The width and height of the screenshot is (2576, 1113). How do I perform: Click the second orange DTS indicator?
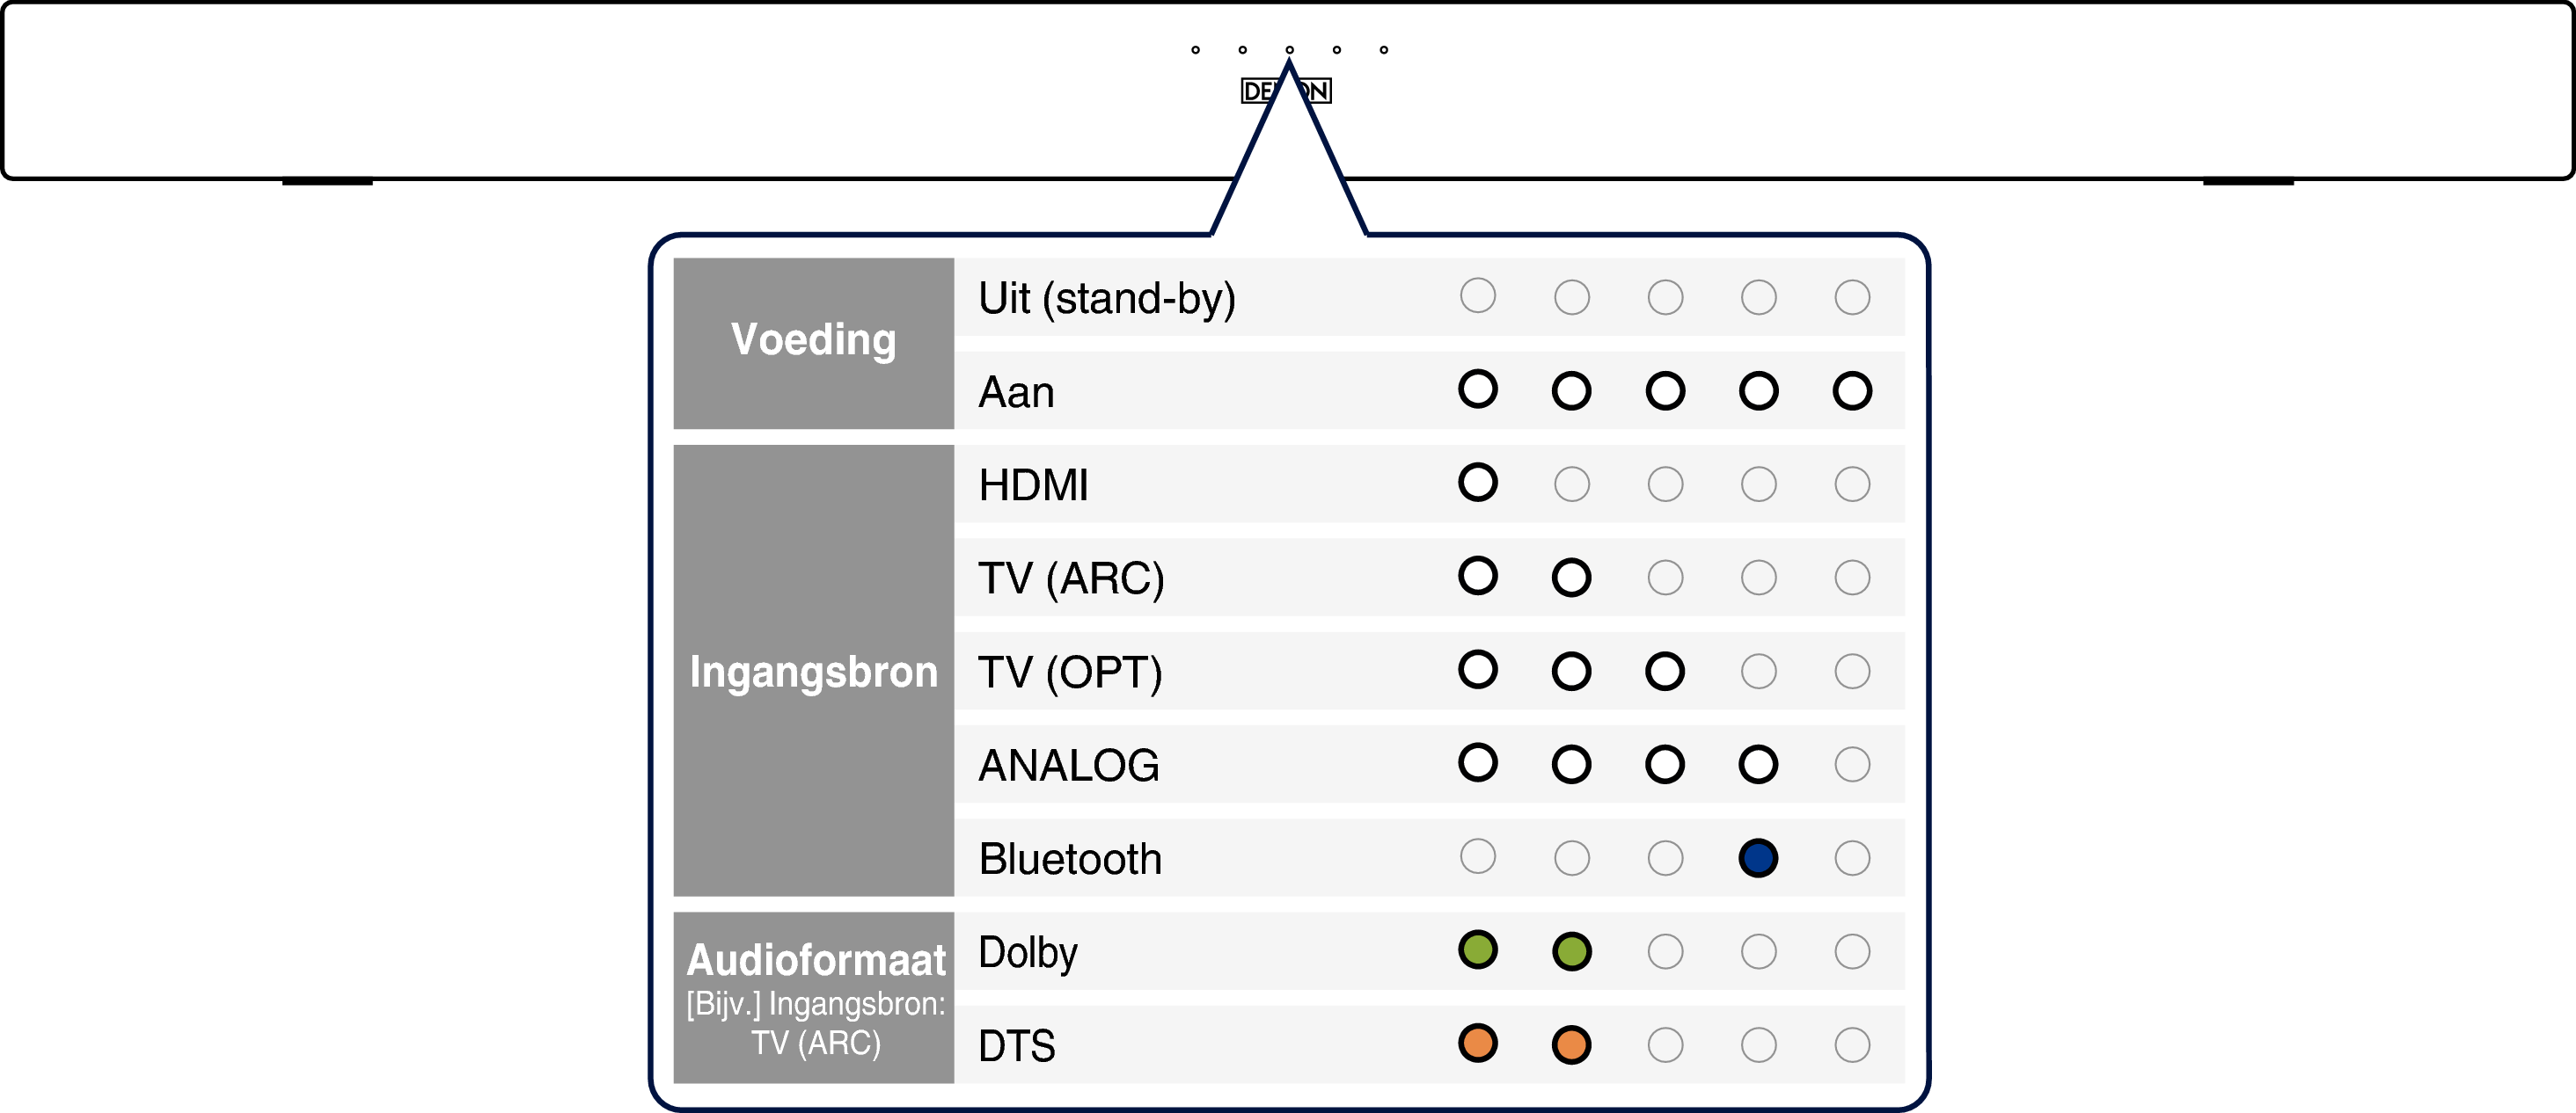point(1571,1044)
